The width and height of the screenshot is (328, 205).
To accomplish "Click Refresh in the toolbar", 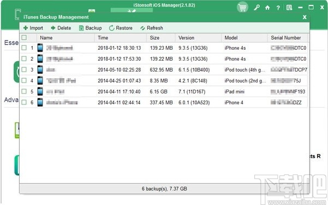I will tap(152, 28).
